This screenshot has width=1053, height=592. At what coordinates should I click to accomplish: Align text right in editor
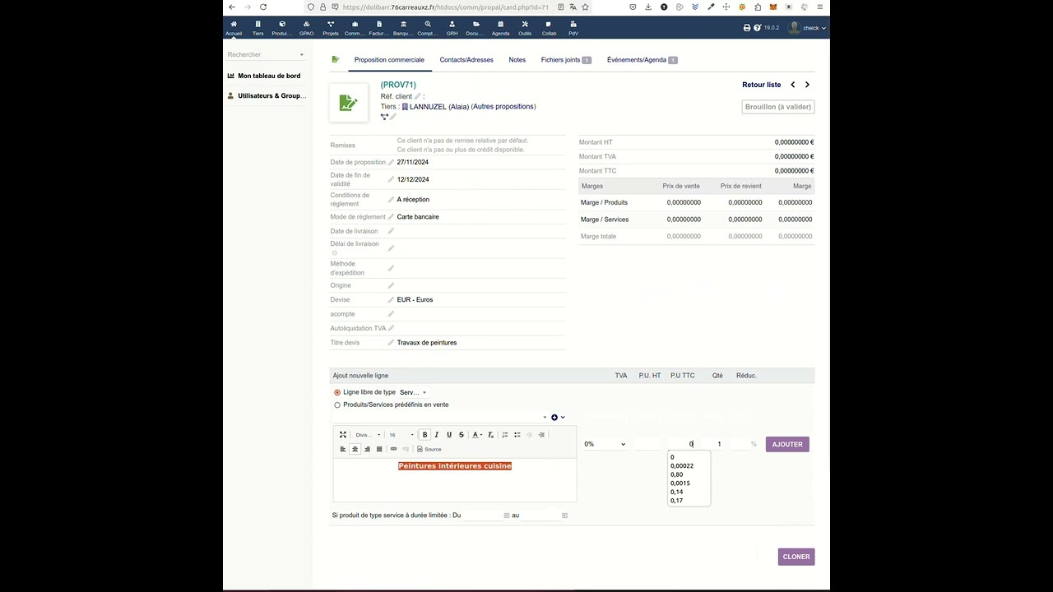point(367,449)
